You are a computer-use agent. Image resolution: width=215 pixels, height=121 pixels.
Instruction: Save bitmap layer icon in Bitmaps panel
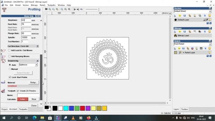185,32
